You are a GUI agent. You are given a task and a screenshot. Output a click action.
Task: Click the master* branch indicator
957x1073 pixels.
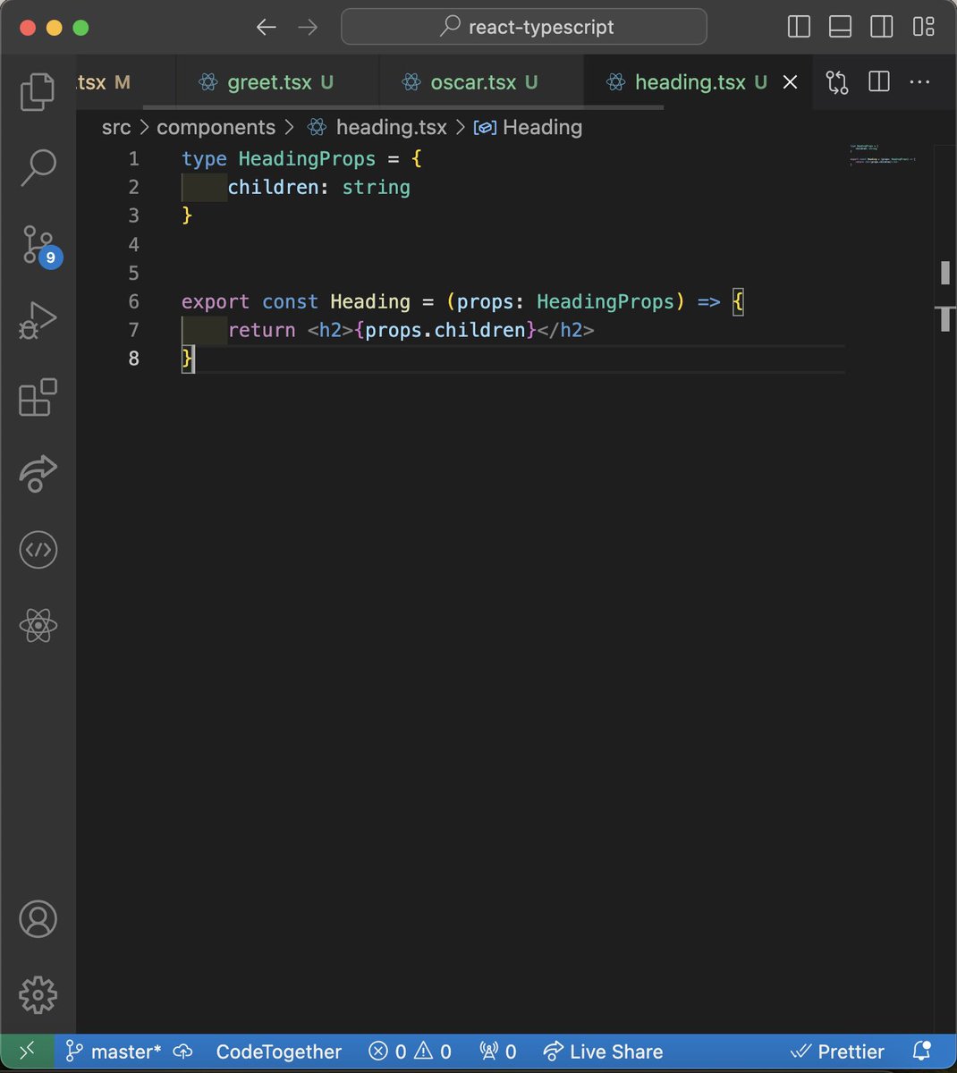point(114,1052)
